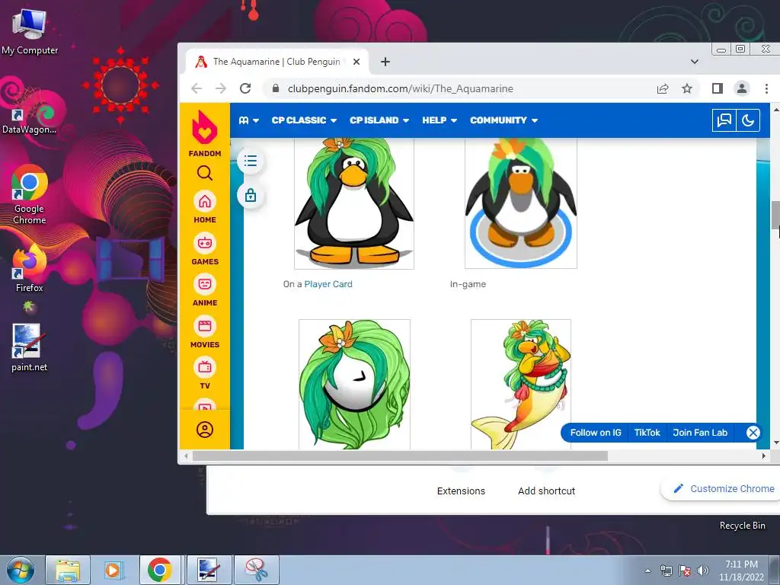Open paint.net from the taskbar
Image resolution: width=780 pixels, height=585 pixels.
pos(209,570)
